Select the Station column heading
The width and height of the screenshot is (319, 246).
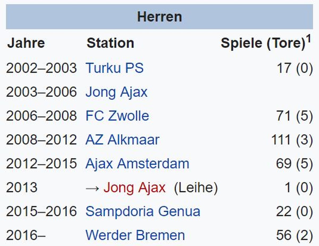pyautogui.click(x=110, y=43)
